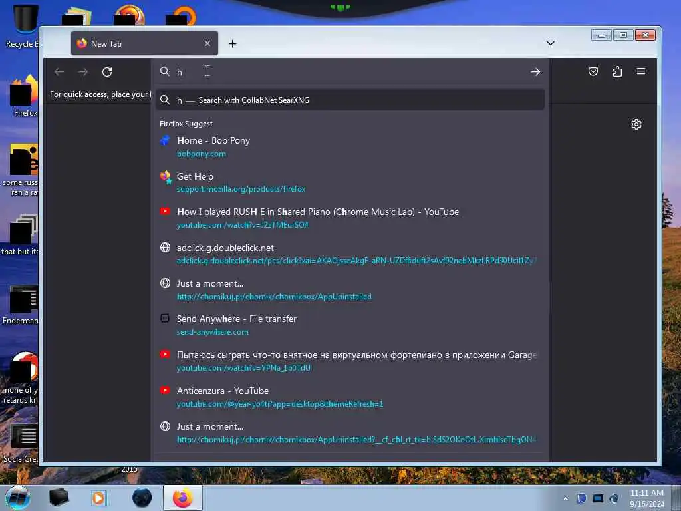Image resolution: width=681 pixels, height=511 pixels.
Task: Click the Firefox back arrow button
Action: [x=59, y=72]
